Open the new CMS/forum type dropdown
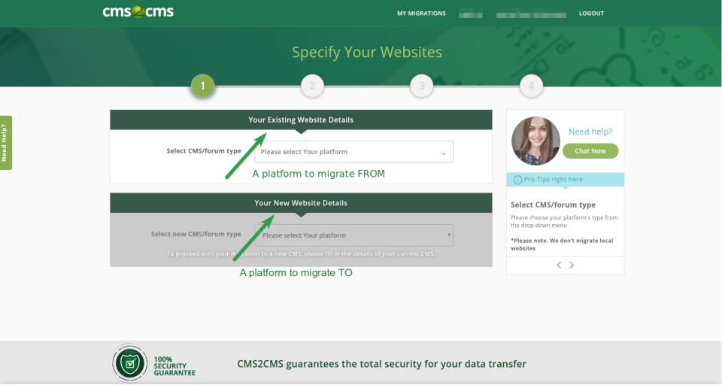Screen dimensions: 722x385 (x=353, y=235)
